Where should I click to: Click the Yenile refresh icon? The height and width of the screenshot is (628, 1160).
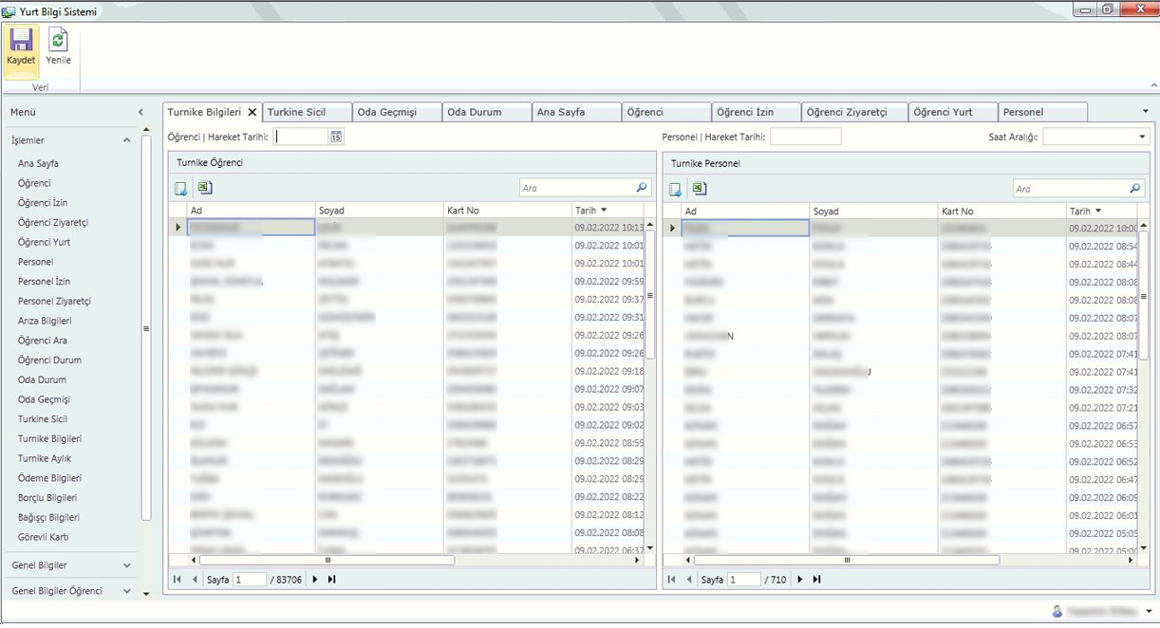pos(59,41)
